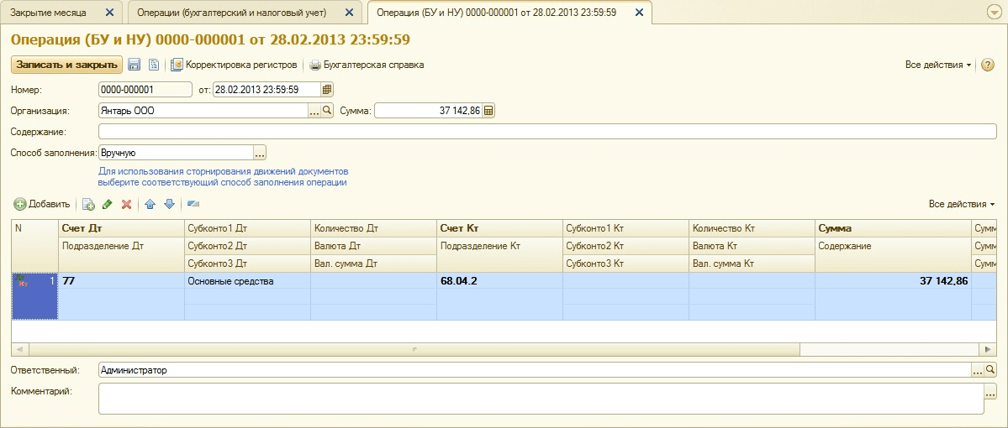Image resolution: width=1008 pixels, height=428 pixels.
Task: Open help with the question mark icon
Action: pyautogui.click(x=988, y=65)
